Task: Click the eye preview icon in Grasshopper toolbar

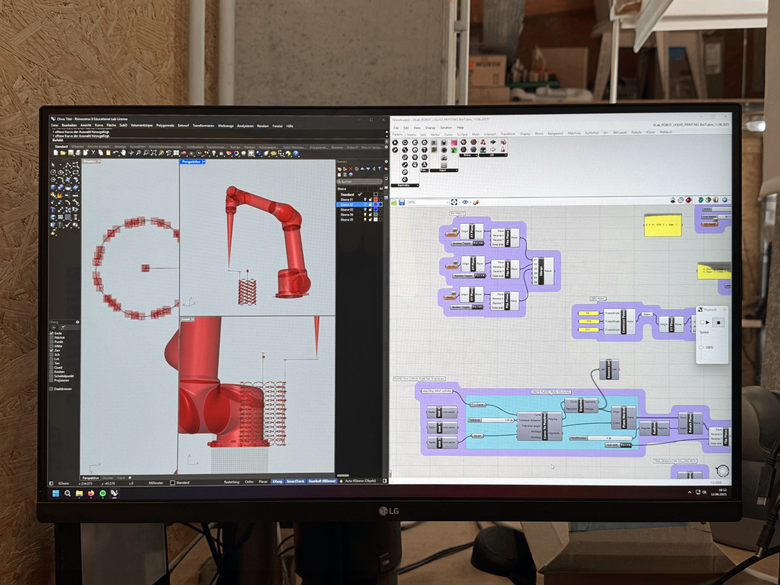Action: point(466,203)
